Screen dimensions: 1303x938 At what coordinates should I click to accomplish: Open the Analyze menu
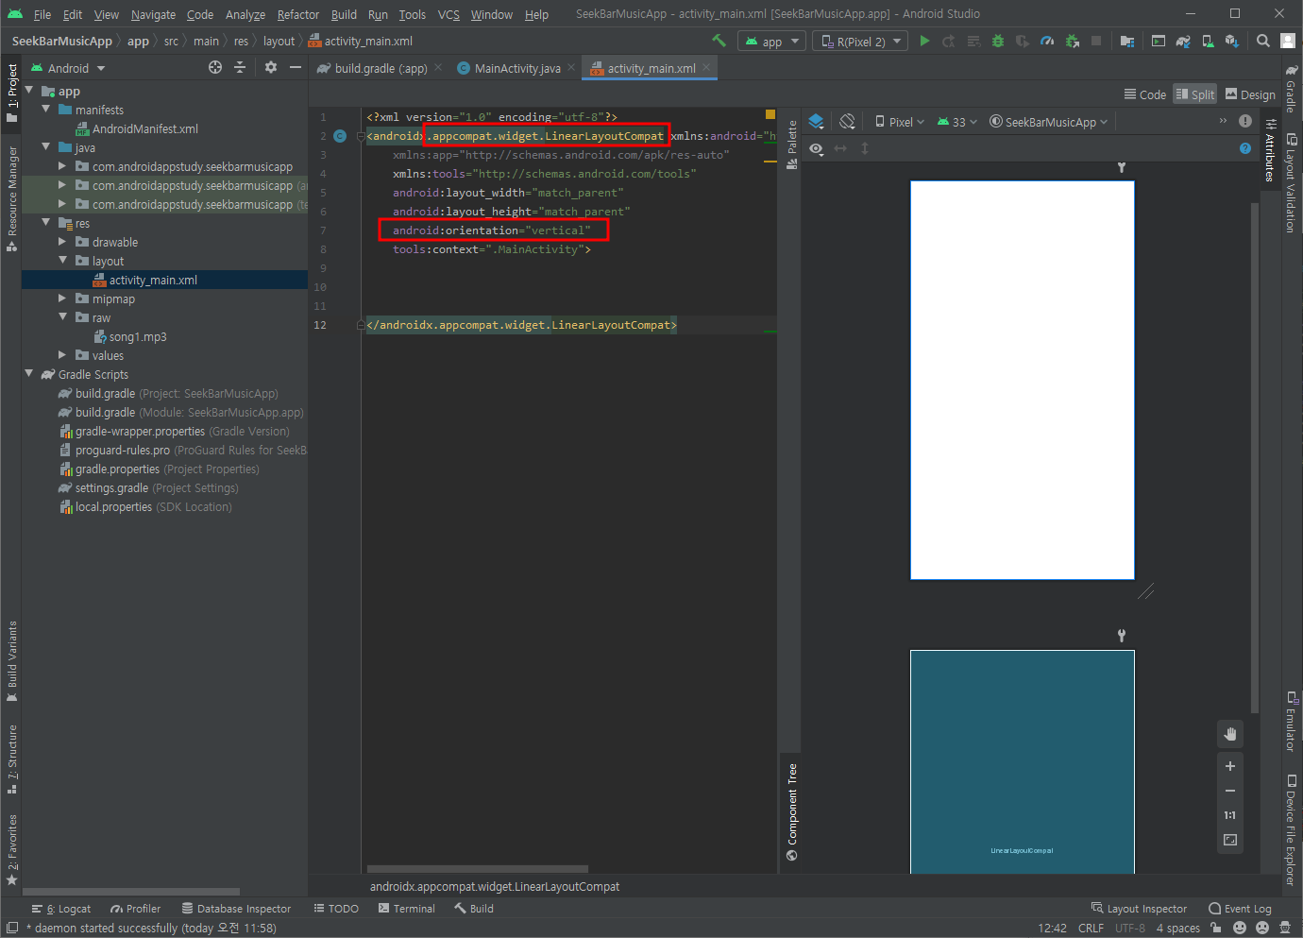(245, 14)
